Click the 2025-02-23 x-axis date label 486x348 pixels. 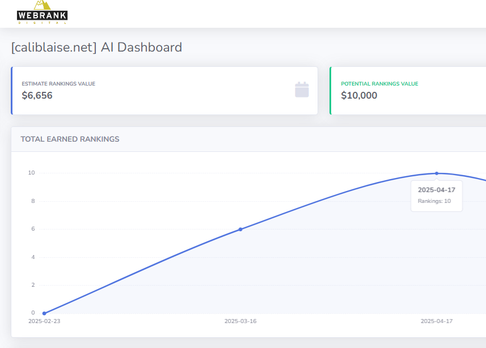click(44, 321)
